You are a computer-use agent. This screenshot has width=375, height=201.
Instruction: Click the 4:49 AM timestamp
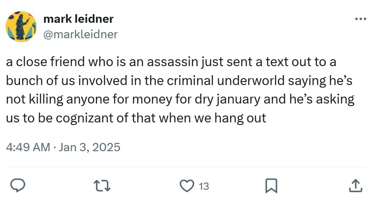[29, 147]
